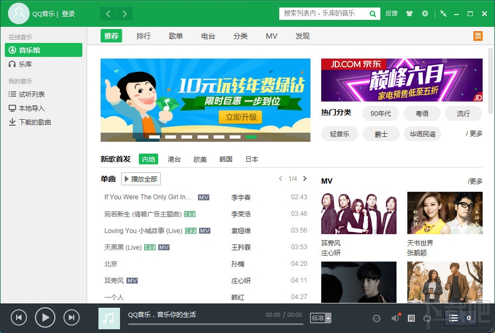Select the 推荐 tab
This screenshot has width=495, height=333.
(111, 36)
